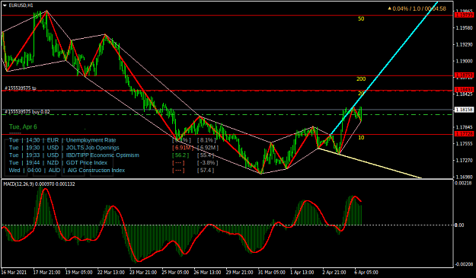The width and height of the screenshot is (476, 278).
Task: Click the AUD AIG Construction Index news row
Action: (111, 171)
